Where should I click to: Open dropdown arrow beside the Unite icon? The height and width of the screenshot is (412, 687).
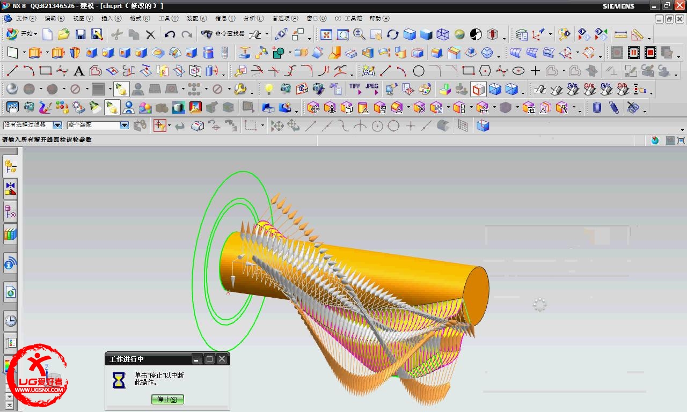[x=290, y=53]
